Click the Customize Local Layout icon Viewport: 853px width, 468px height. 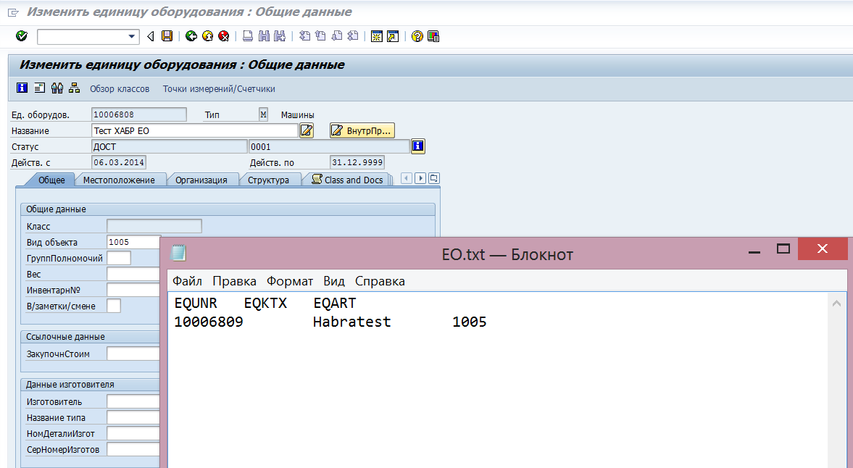[433, 36]
